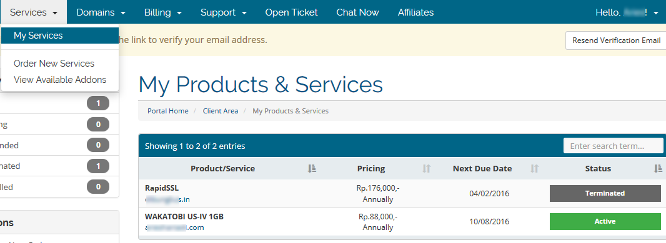Sort by Status column icon

pos(657,168)
